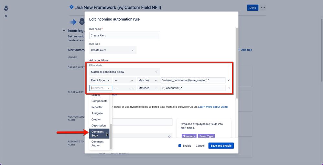Open the Comment field selector dropdown
The height and width of the screenshot is (165, 323).
click(101, 88)
